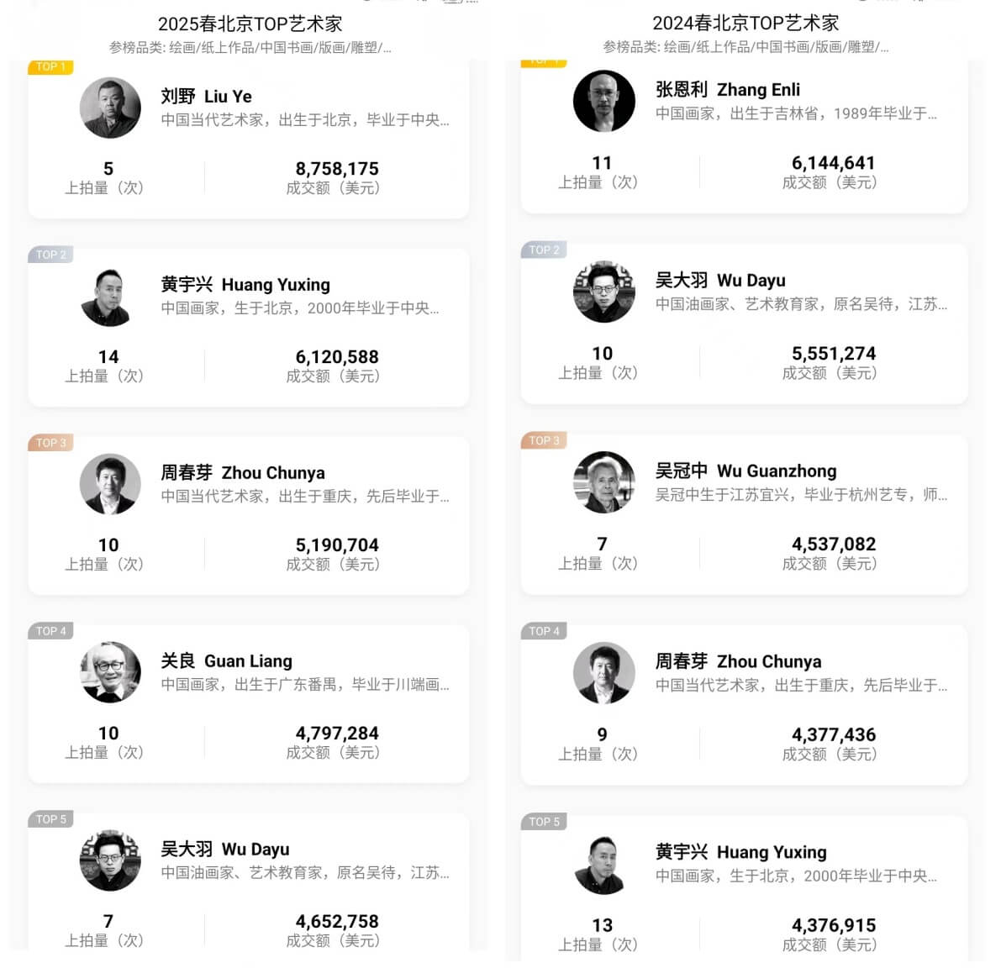Click Liu Ye's 8,758,175 sales total
The width and height of the screenshot is (1001, 968).
pos(337,169)
